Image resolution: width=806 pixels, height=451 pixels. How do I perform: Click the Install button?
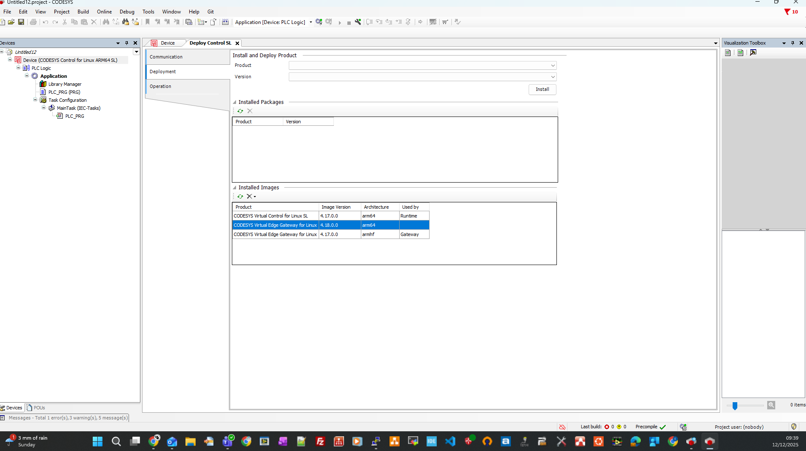point(542,89)
